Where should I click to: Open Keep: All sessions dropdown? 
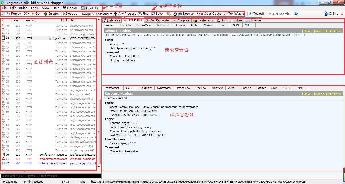coord(97,14)
